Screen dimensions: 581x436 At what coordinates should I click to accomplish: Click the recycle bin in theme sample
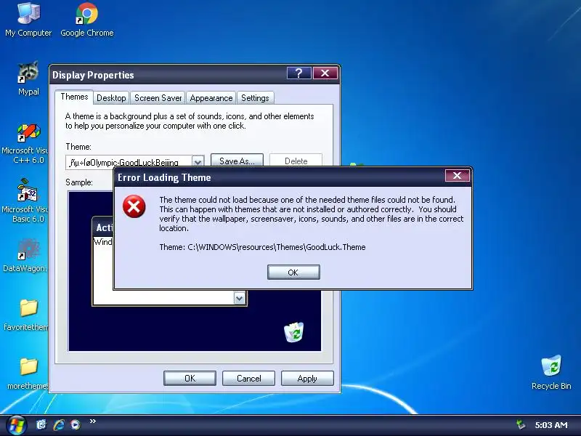294,332
